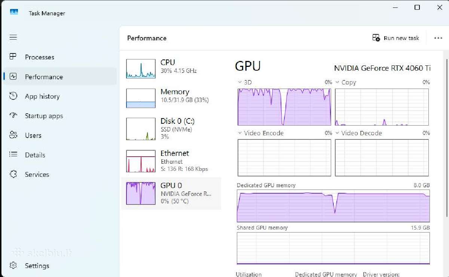
Task: Open the Details list icon
Action: coord(13,155)
